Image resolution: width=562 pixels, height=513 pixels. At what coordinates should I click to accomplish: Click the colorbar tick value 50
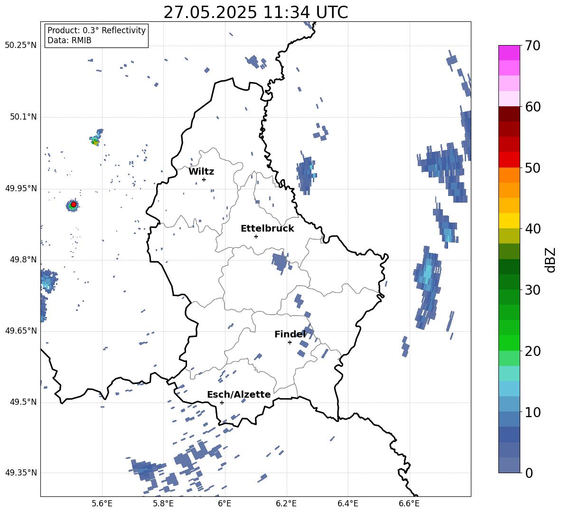(x=533, y=168)
